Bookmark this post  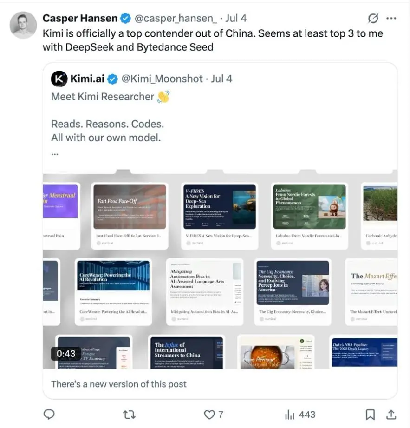coord(370,414)
